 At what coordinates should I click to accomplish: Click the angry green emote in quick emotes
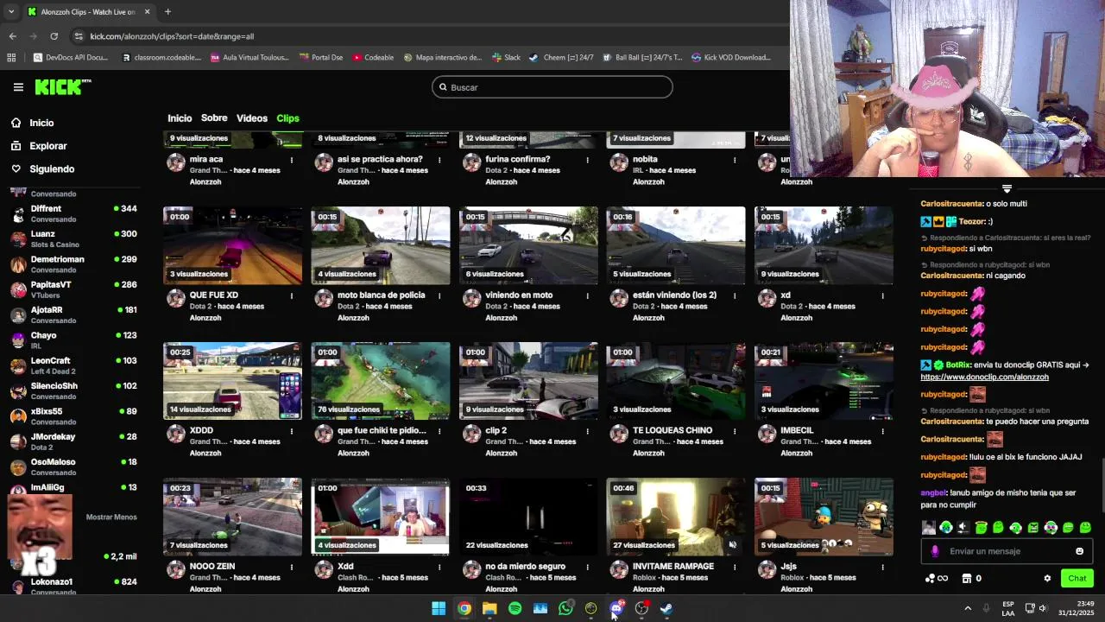1032,527
